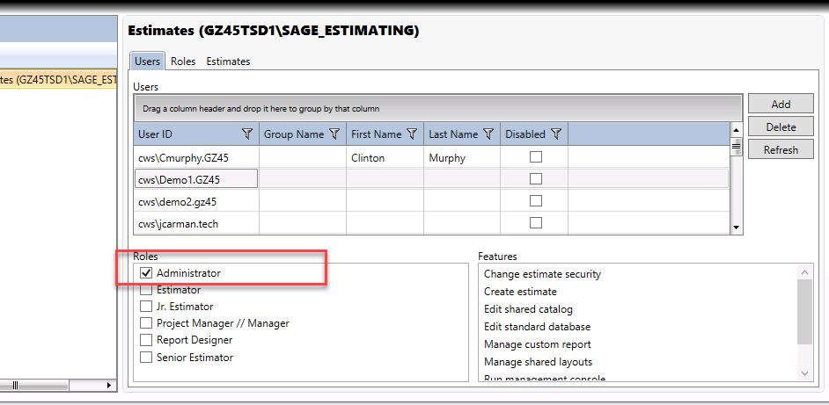Filter the User ID column

247,134
